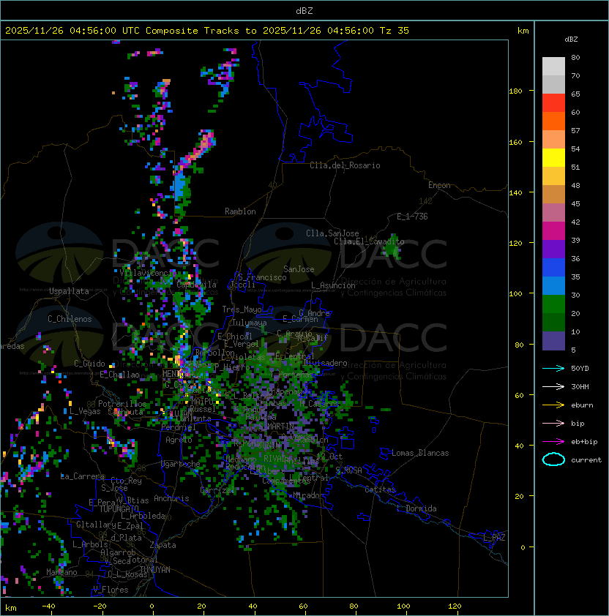Click the 'E_1-736' place label

412,217
